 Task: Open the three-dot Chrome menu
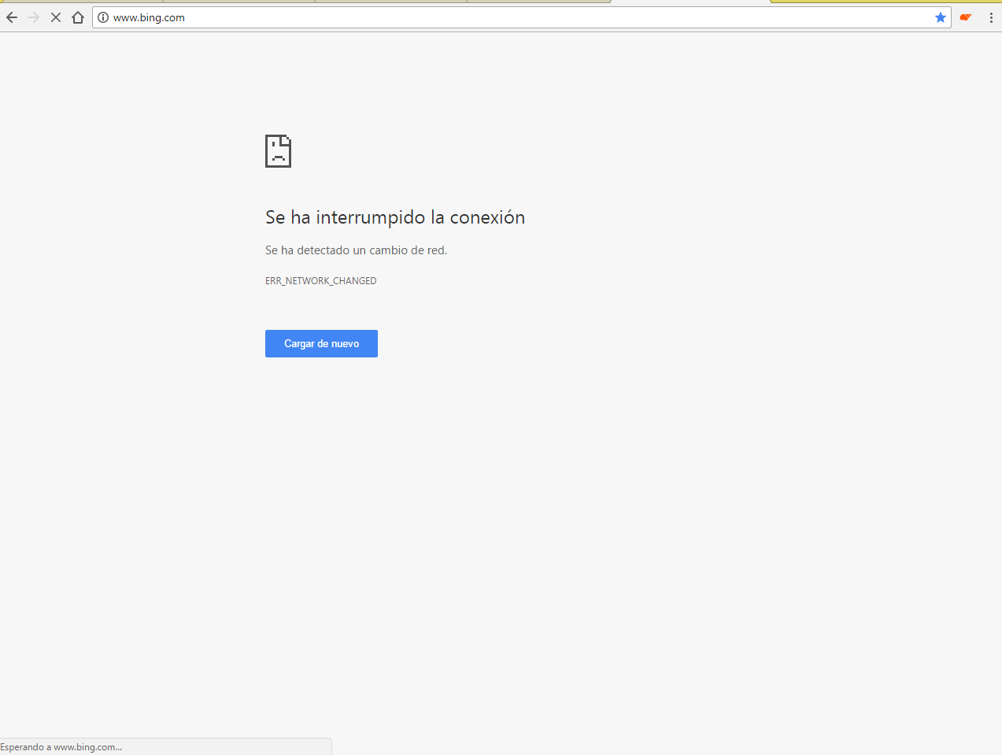pos(991,17)
